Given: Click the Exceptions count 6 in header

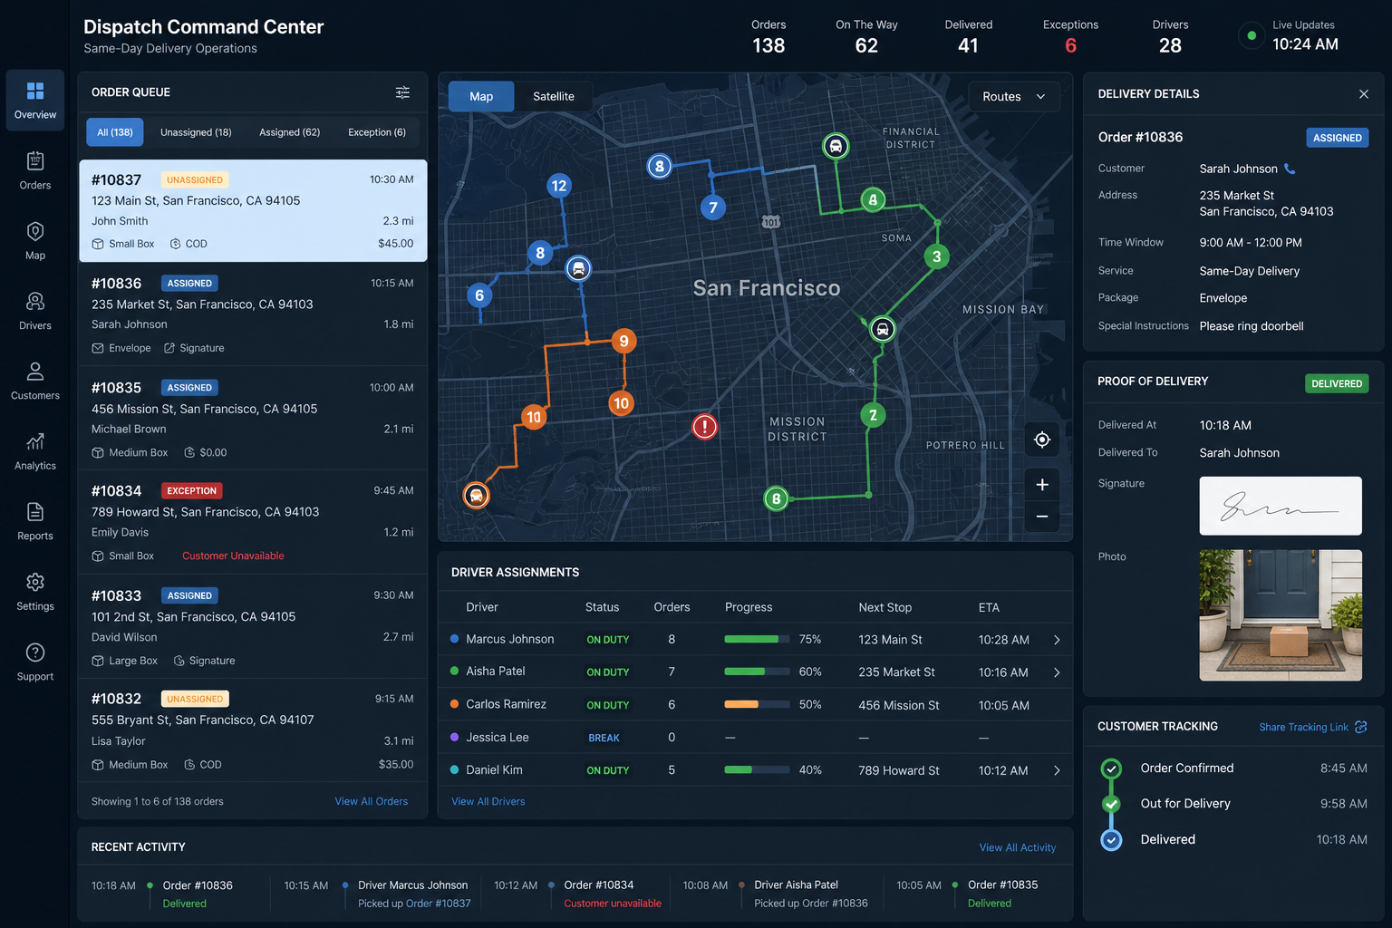Looking at the screenshot, I should click(x=1070, y=45).
